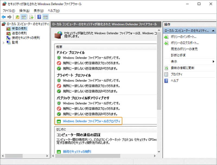Click the 概要 section header

click(59, 47)
